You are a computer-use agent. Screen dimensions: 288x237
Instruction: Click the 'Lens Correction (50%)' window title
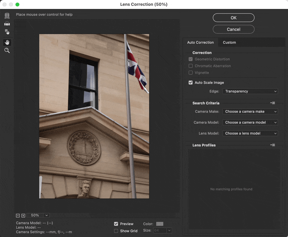point(144,4)
